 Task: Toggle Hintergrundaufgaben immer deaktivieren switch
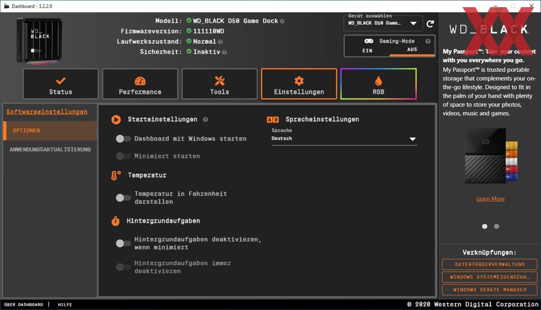123,267
